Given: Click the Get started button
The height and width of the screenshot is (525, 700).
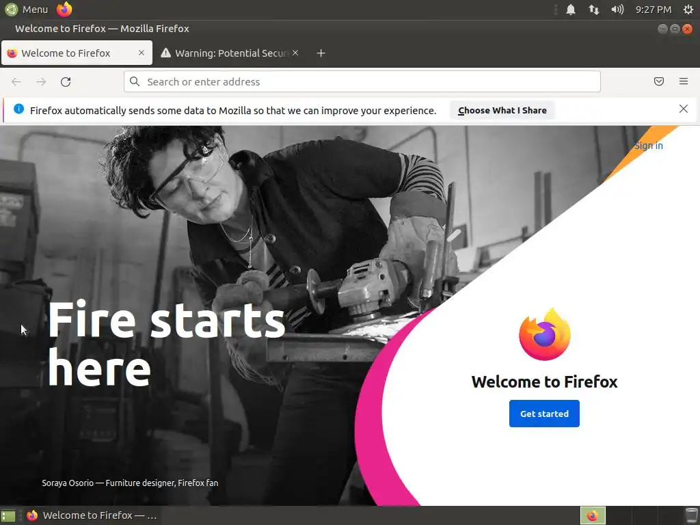Looking at the screenshot, I should click(544, 414).
